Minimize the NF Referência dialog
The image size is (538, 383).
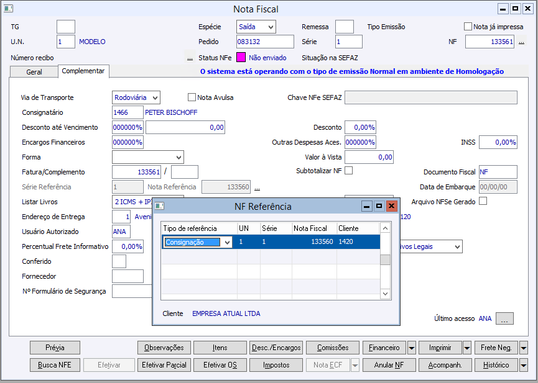coord(367,206)
